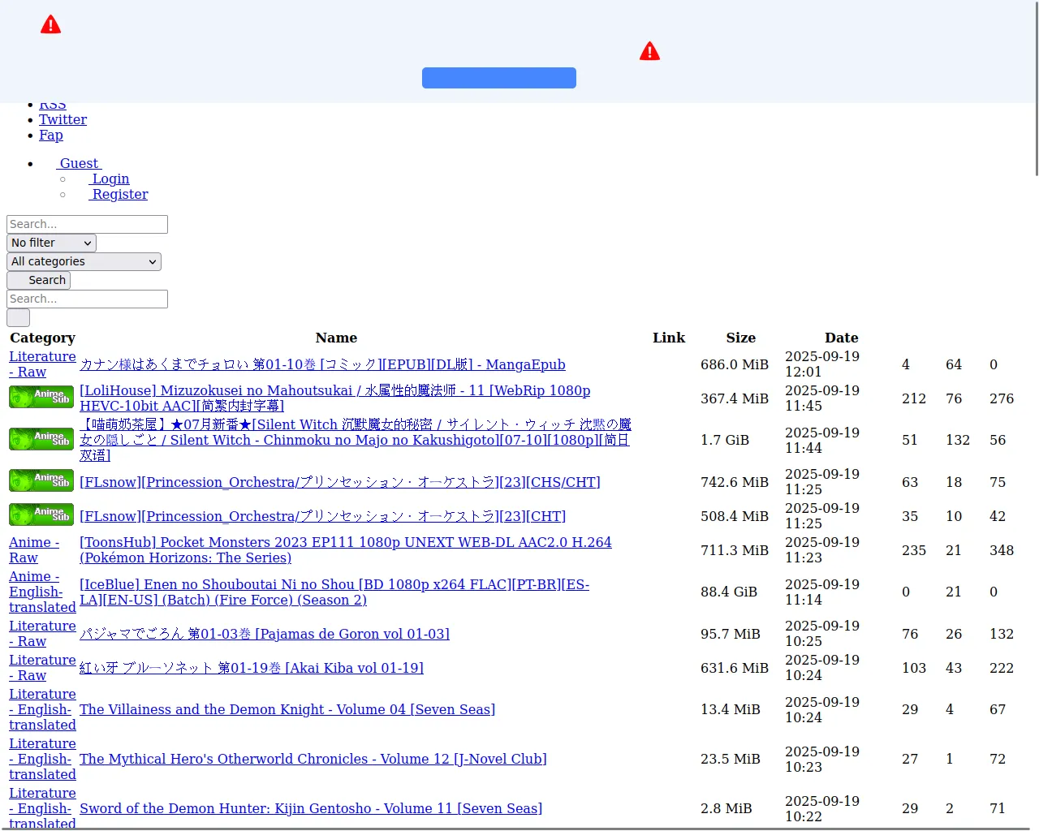1039x831 pixels.
Task: Click the vertical scrollbar on right edge
Action: coord(1036,88)
